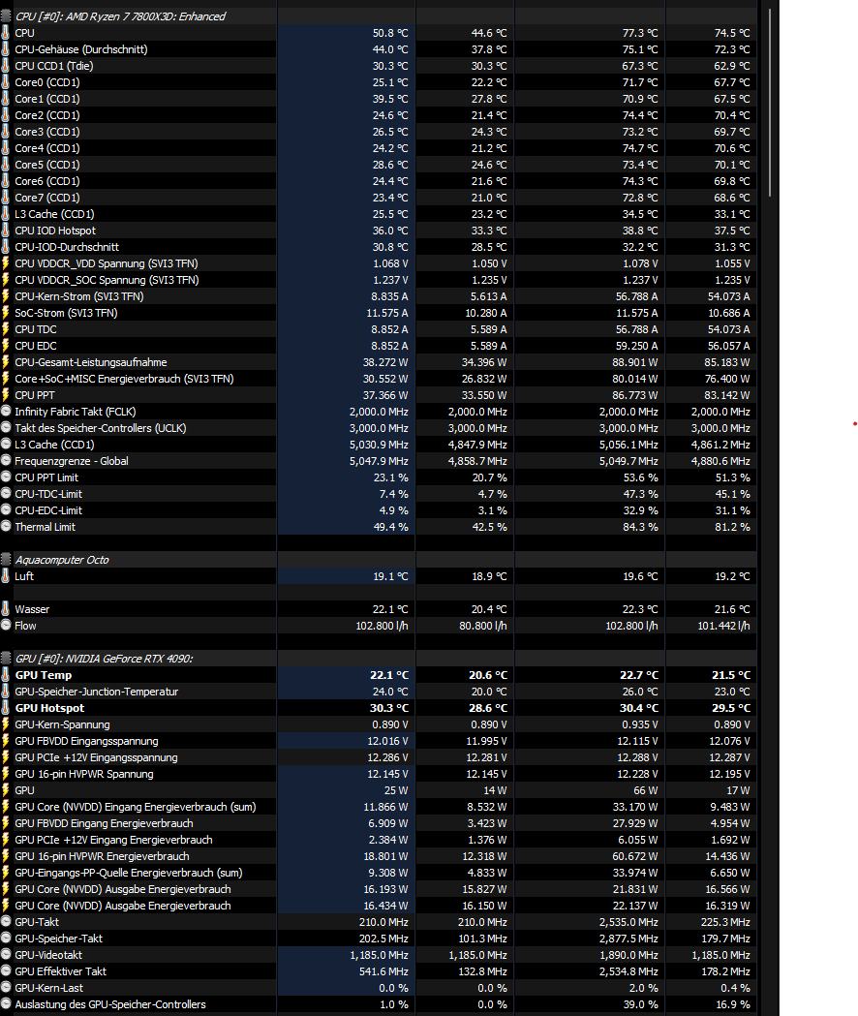Select 'GPU 16-pin HVPWR Energieverbrauch' label
Viewport: 858px width, 1016px height.
click(x=103, y=856)
